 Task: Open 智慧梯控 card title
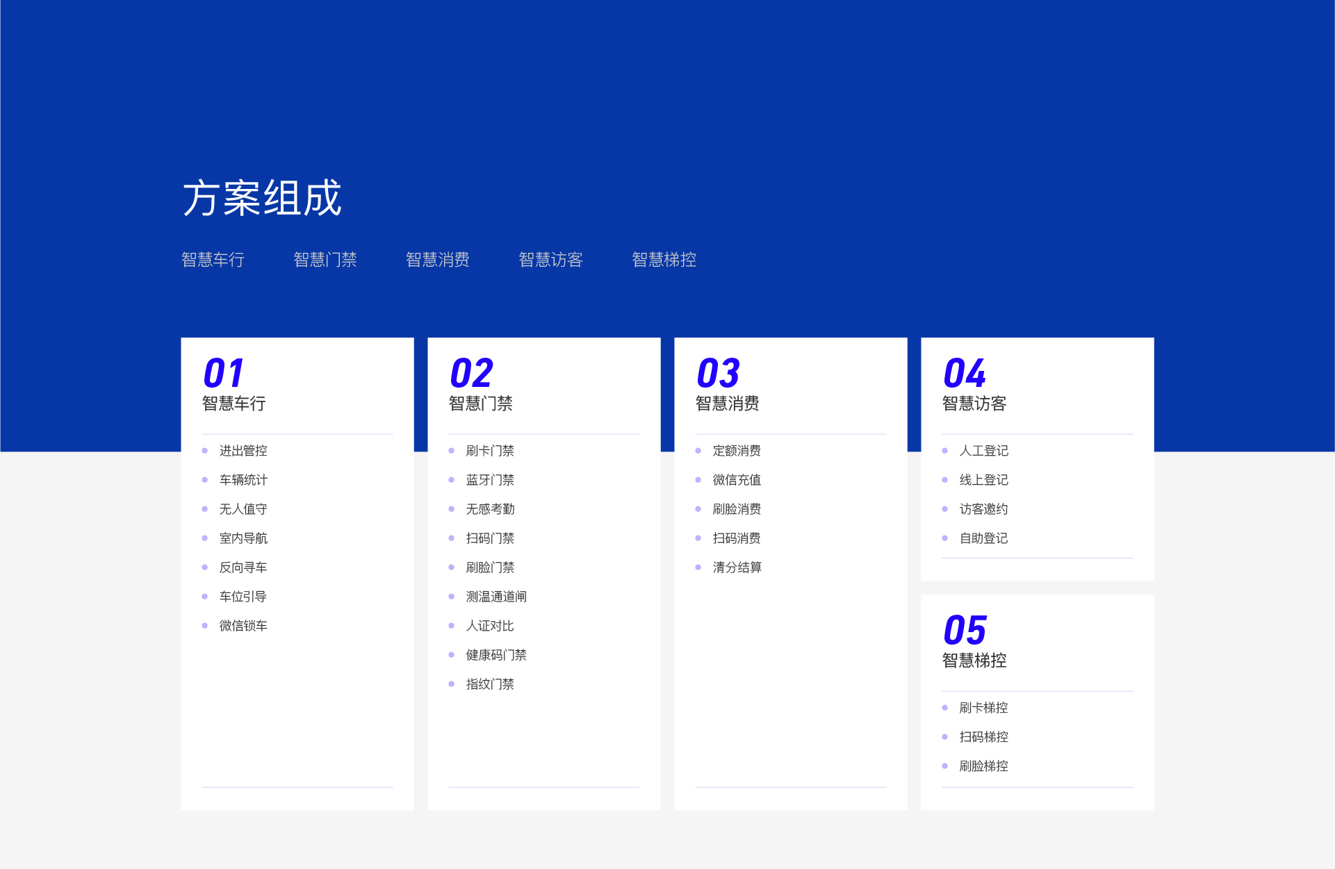click(974, 661)
